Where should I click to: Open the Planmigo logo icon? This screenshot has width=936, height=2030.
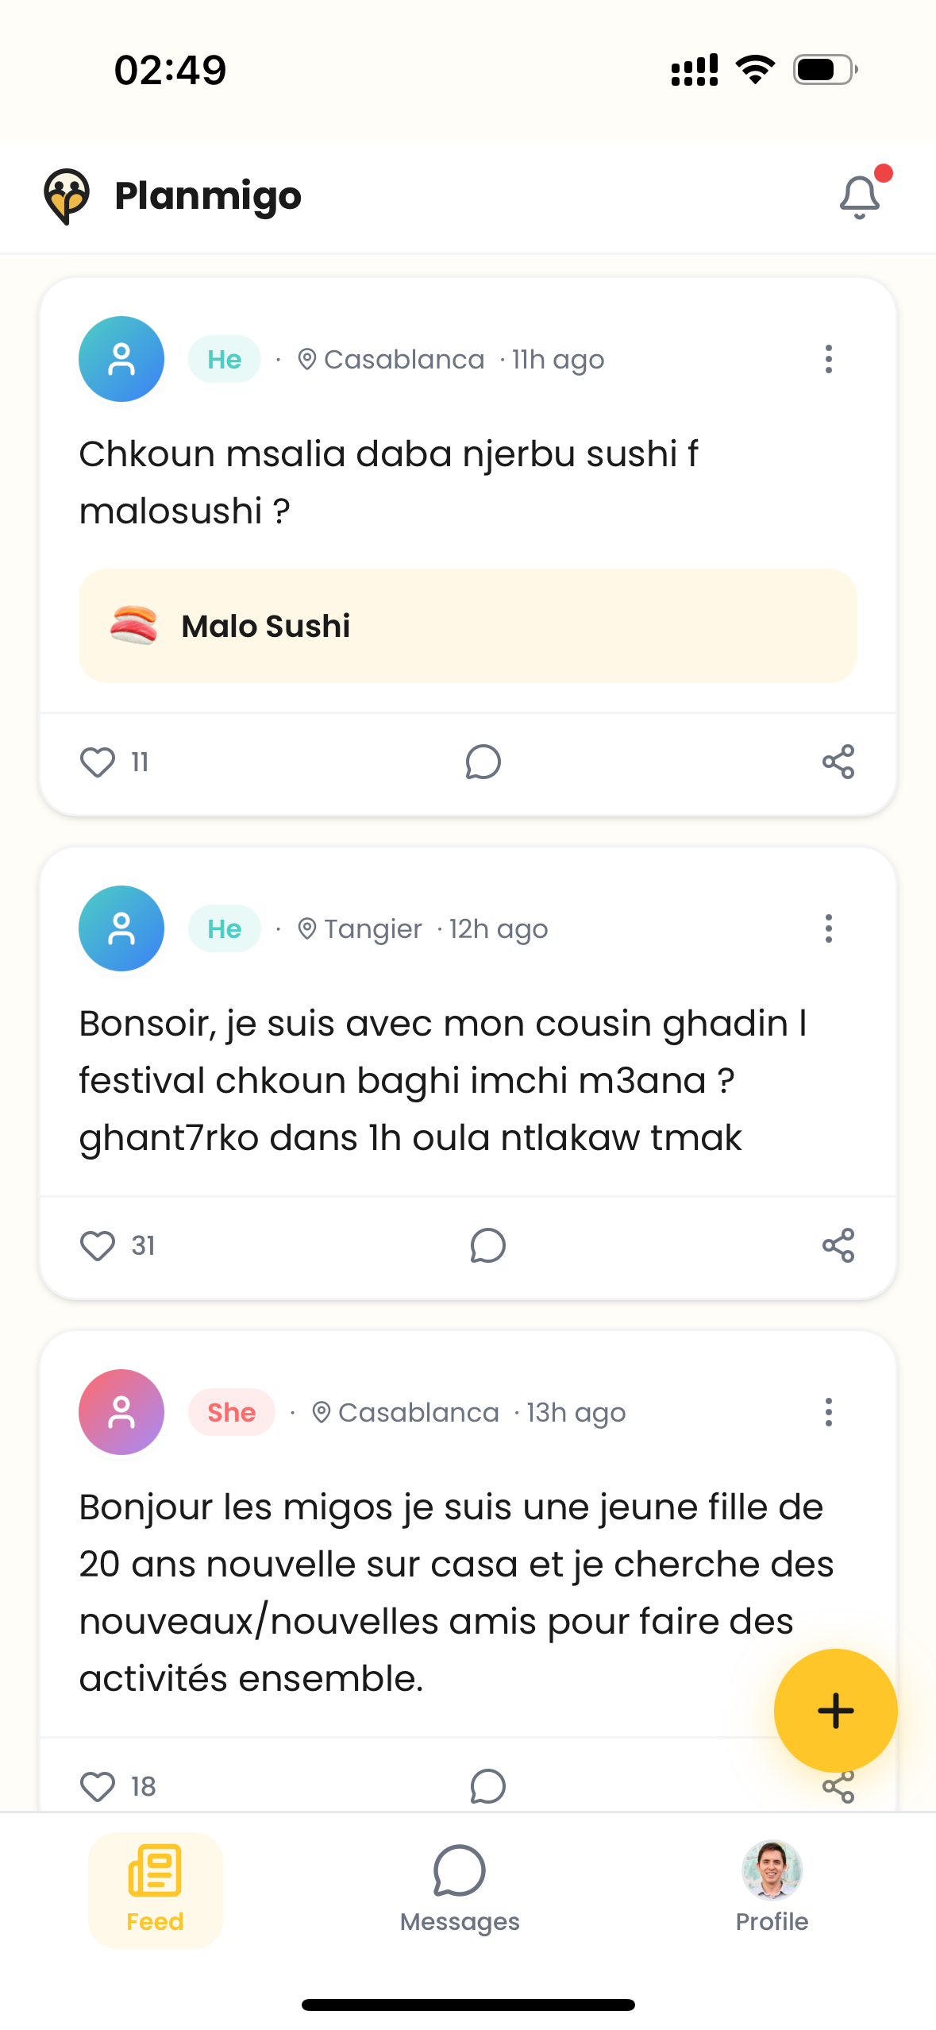click(x=65, y=195)
